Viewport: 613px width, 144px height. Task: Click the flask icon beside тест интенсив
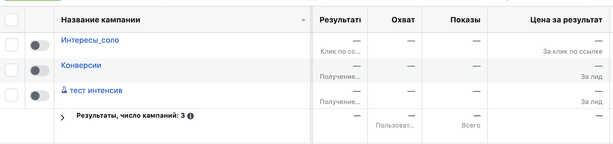(x=64, y=90)
